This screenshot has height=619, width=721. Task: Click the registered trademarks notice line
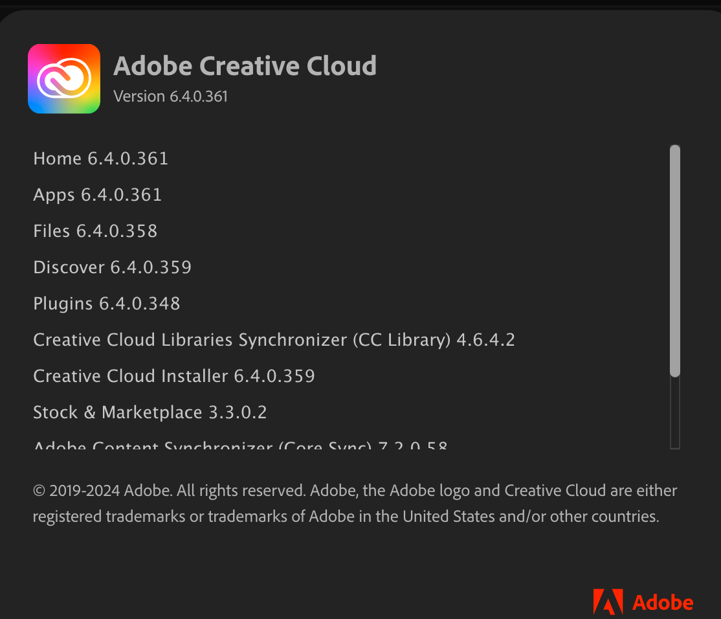pos(346,517)
